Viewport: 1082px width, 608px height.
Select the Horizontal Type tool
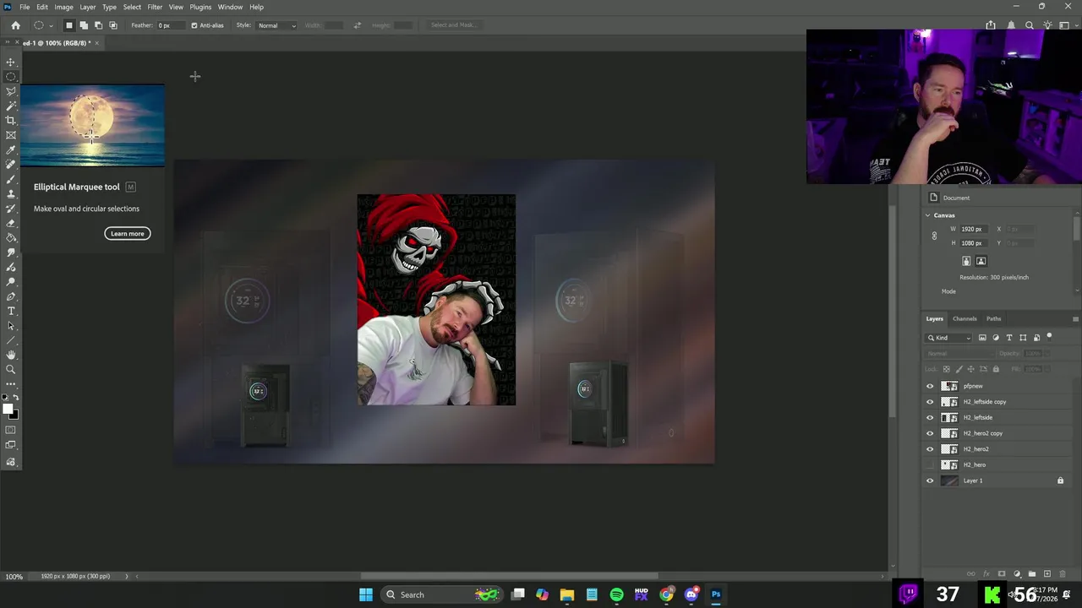pyautogui.click(x=11, y=311)
